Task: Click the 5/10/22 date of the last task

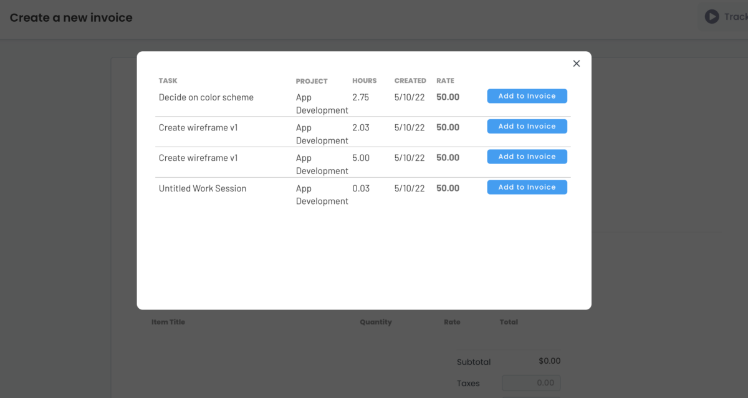Action: coord(409,188)
